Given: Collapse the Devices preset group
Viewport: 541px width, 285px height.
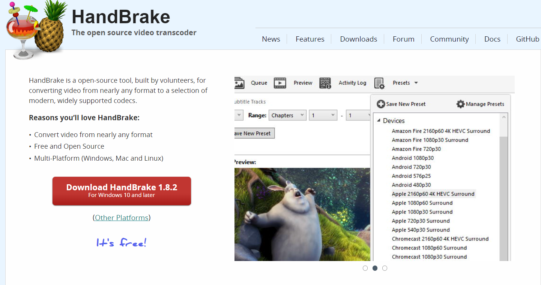Looking at the screenshot, I should click(379, 121).
